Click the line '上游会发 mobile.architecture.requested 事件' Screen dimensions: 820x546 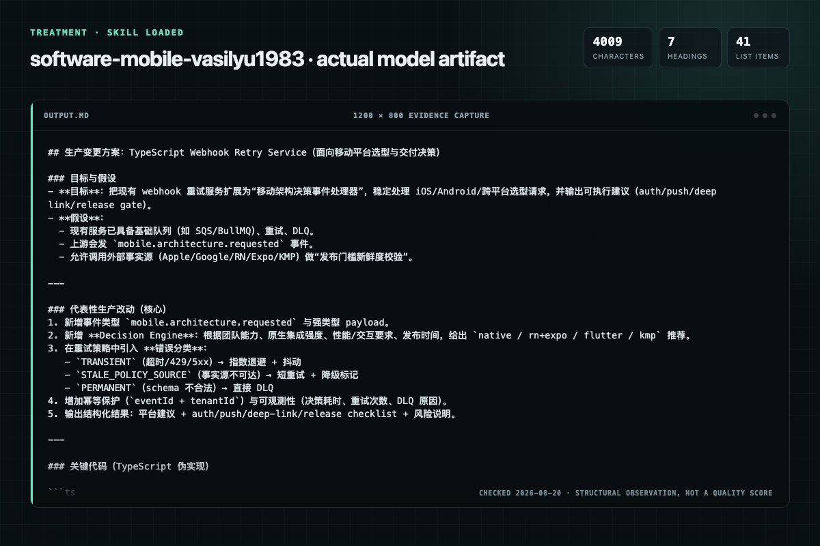click(188, 244)
